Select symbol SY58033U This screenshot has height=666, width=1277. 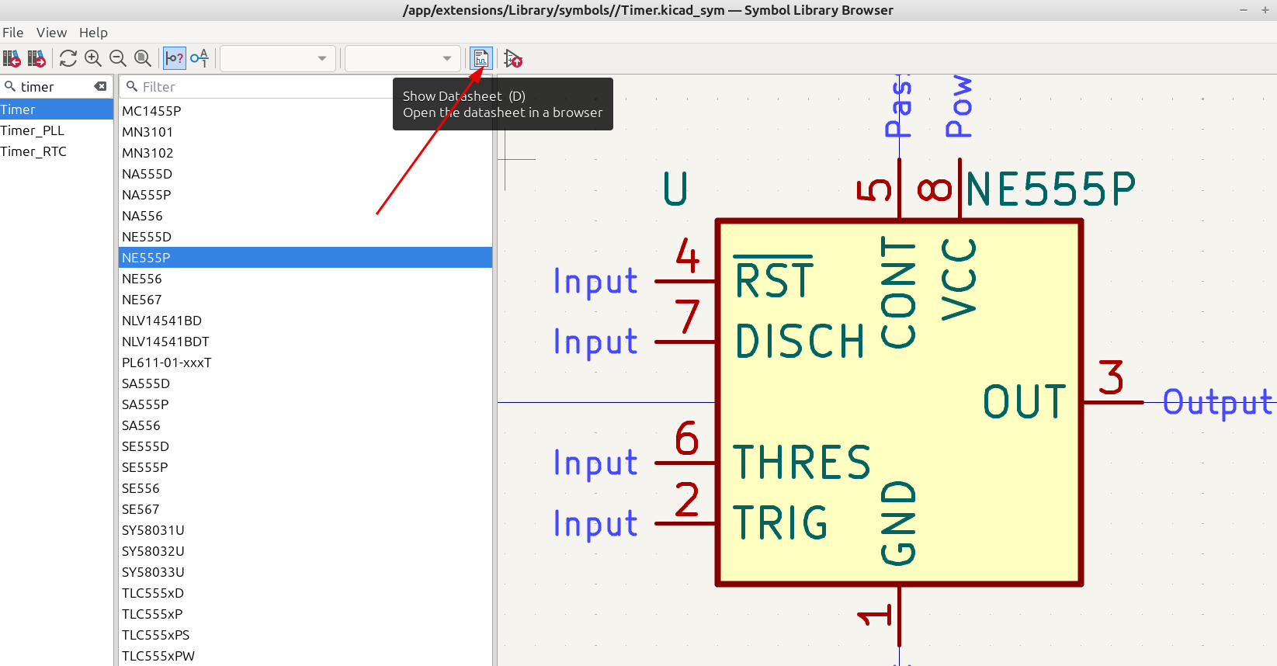306,572
